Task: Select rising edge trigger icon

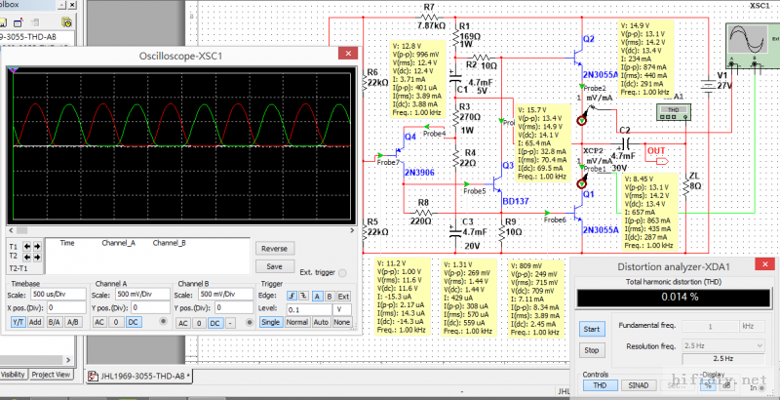Action: pyautogui.click(x=290, y=296)
